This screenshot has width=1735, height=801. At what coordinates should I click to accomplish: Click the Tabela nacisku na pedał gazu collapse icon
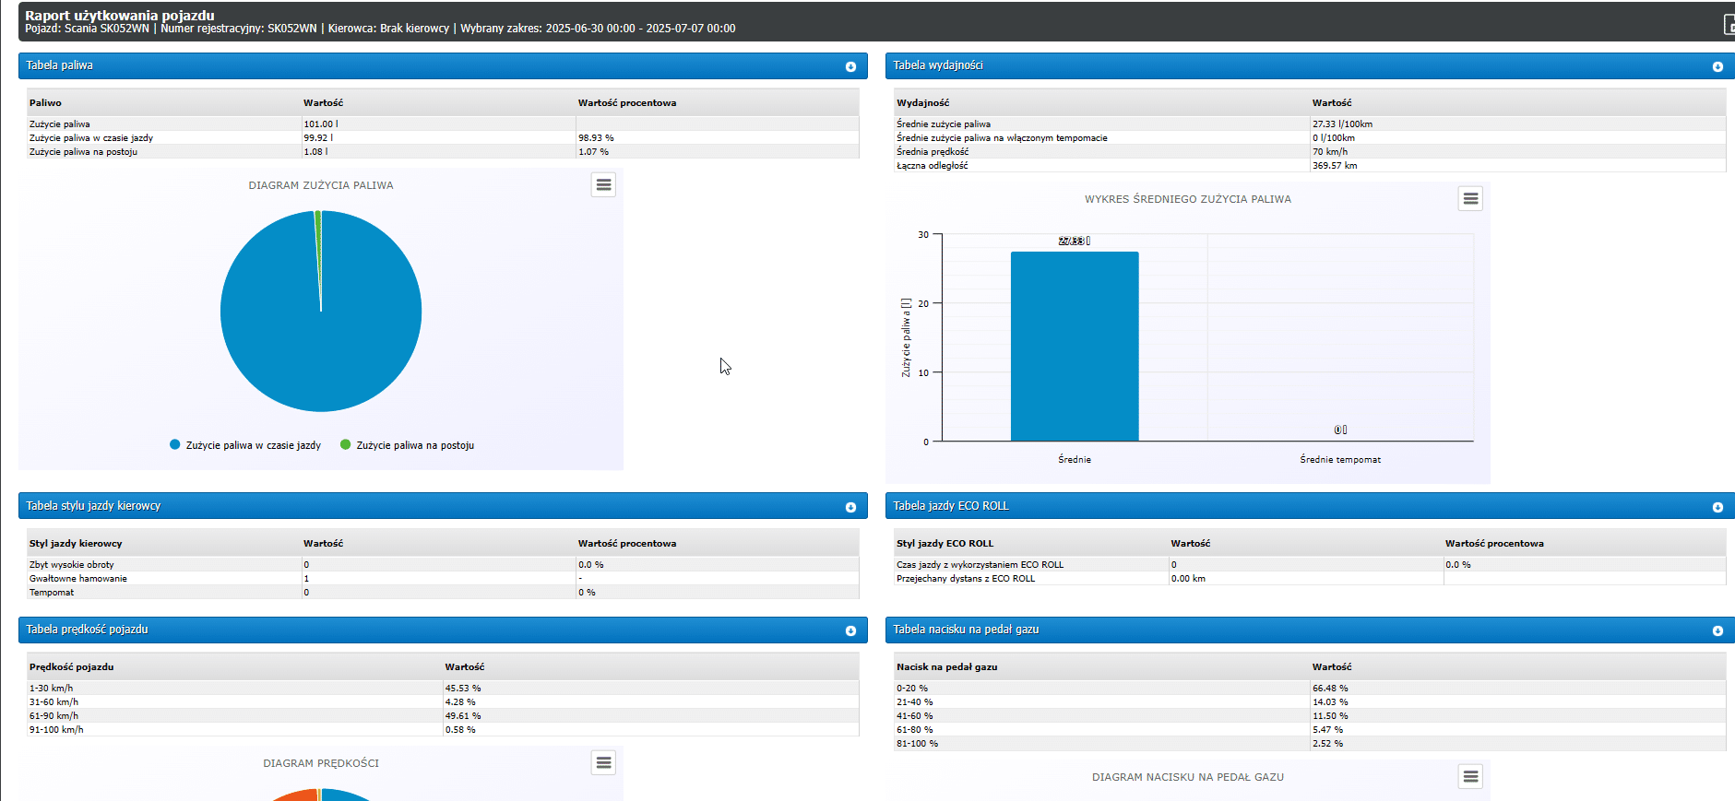click(1717, 630)
